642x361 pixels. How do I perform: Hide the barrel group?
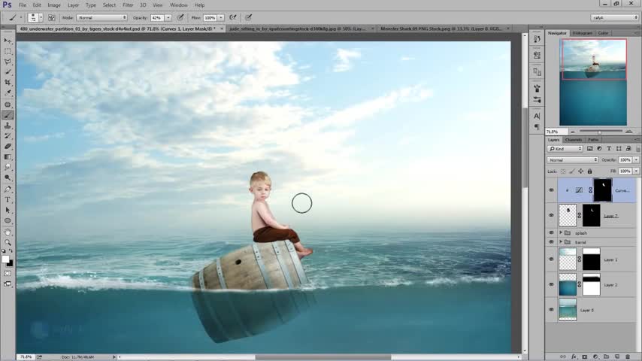click(x=551, y=242)
